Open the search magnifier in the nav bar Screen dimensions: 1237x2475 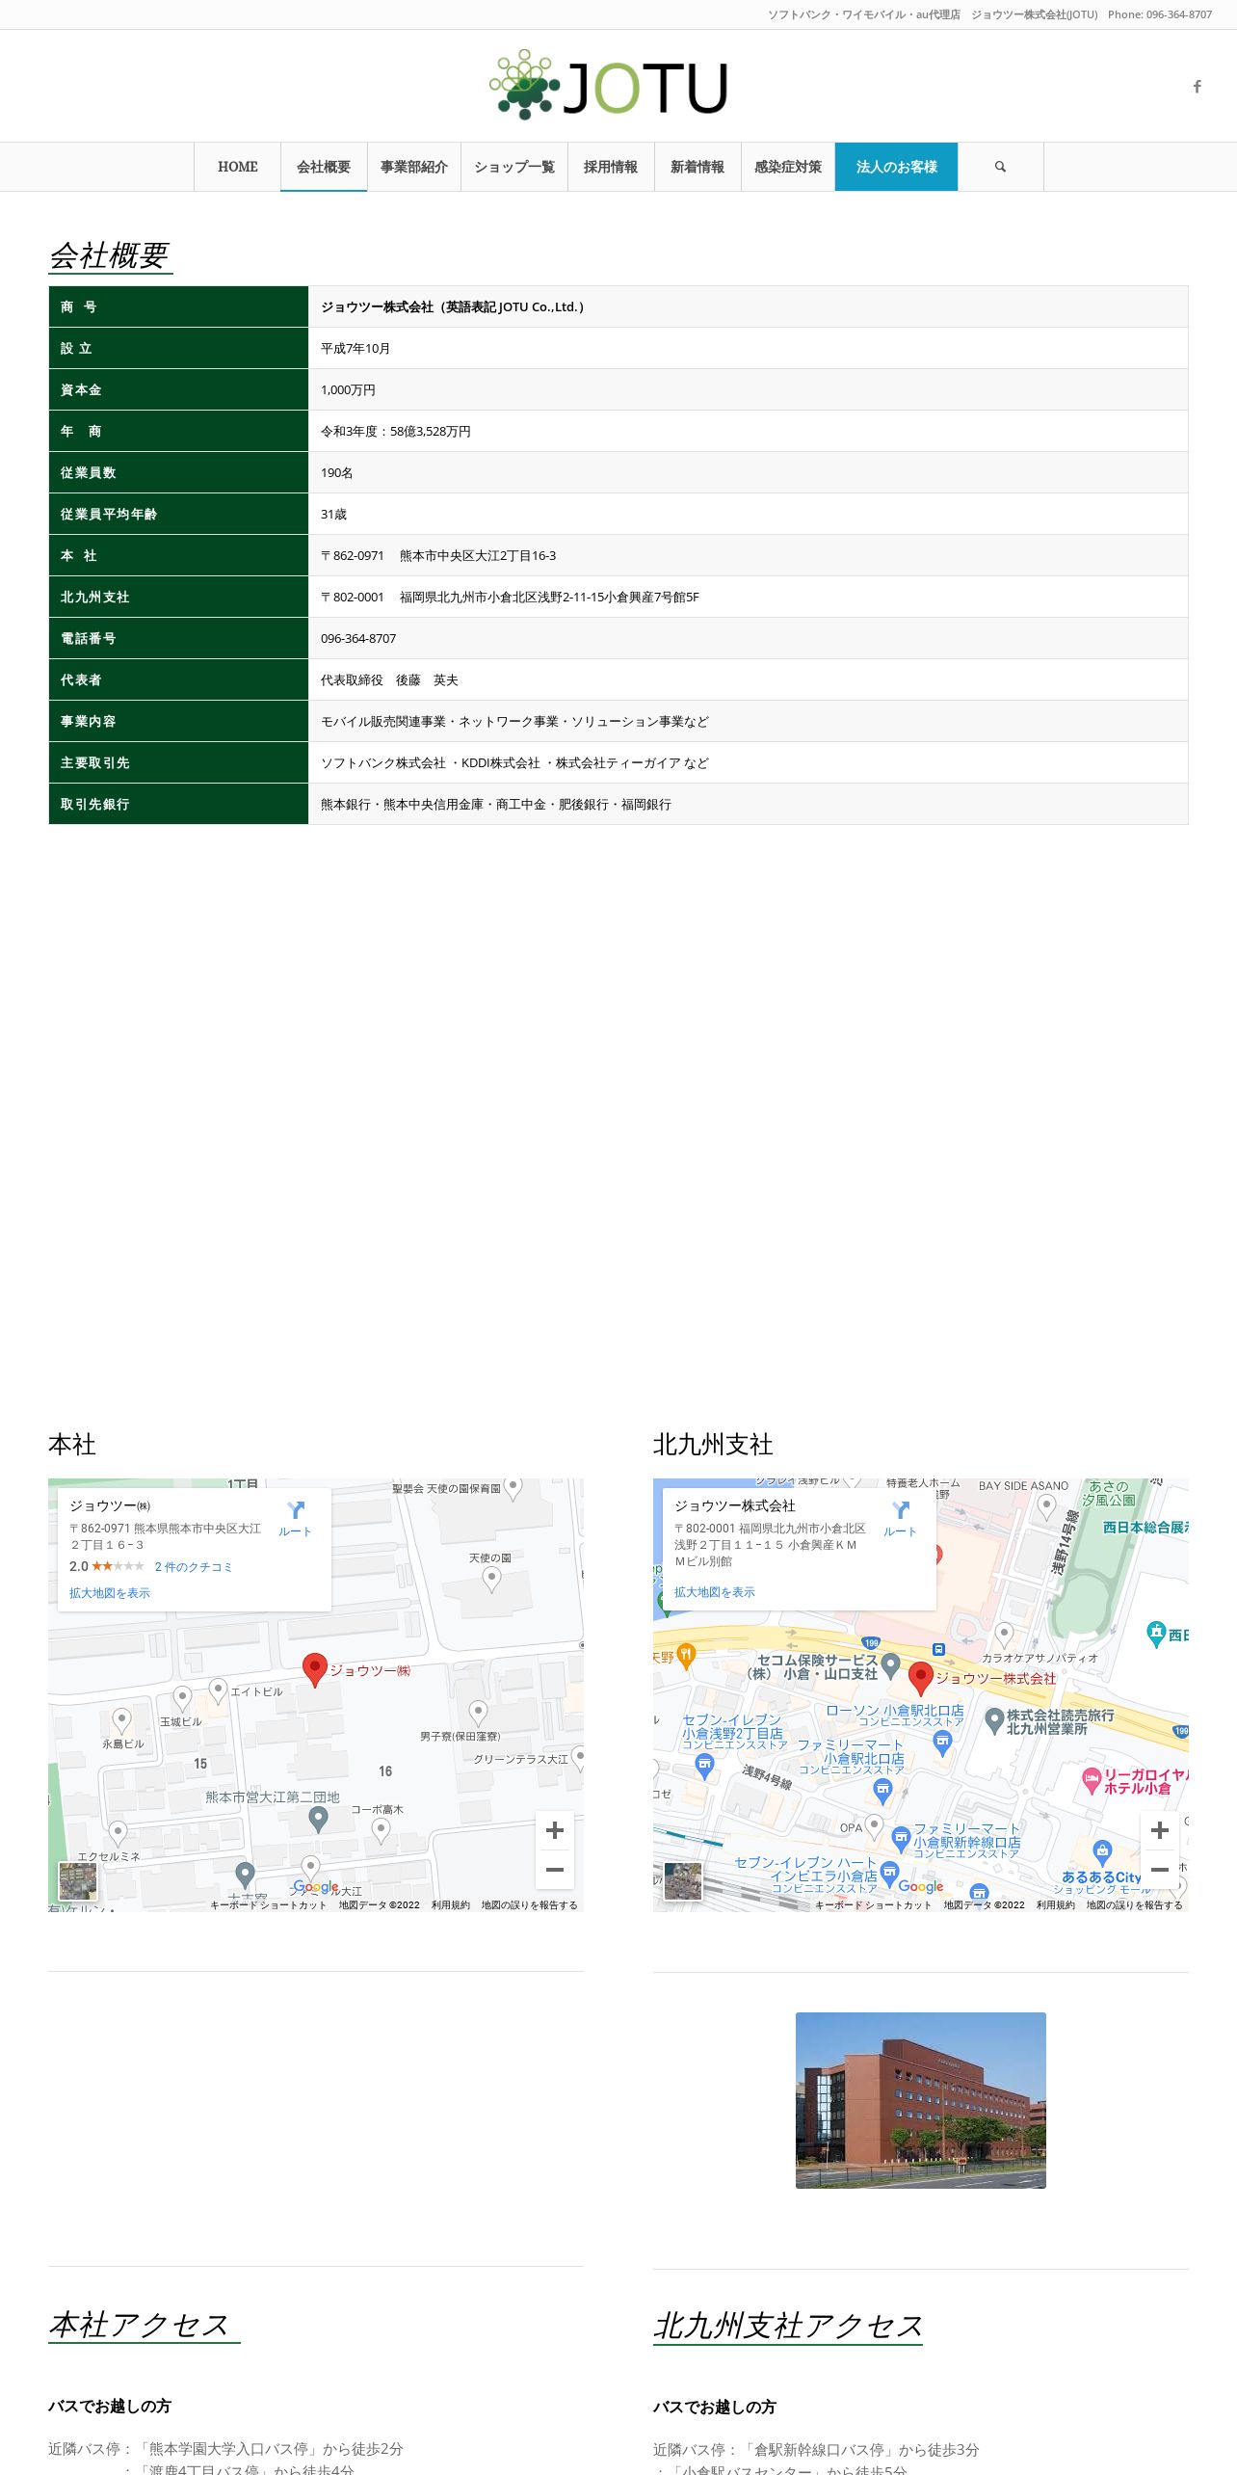[1000, 167]
